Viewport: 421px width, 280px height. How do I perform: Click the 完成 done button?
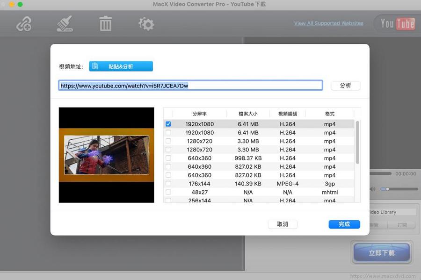click(344, 224)
